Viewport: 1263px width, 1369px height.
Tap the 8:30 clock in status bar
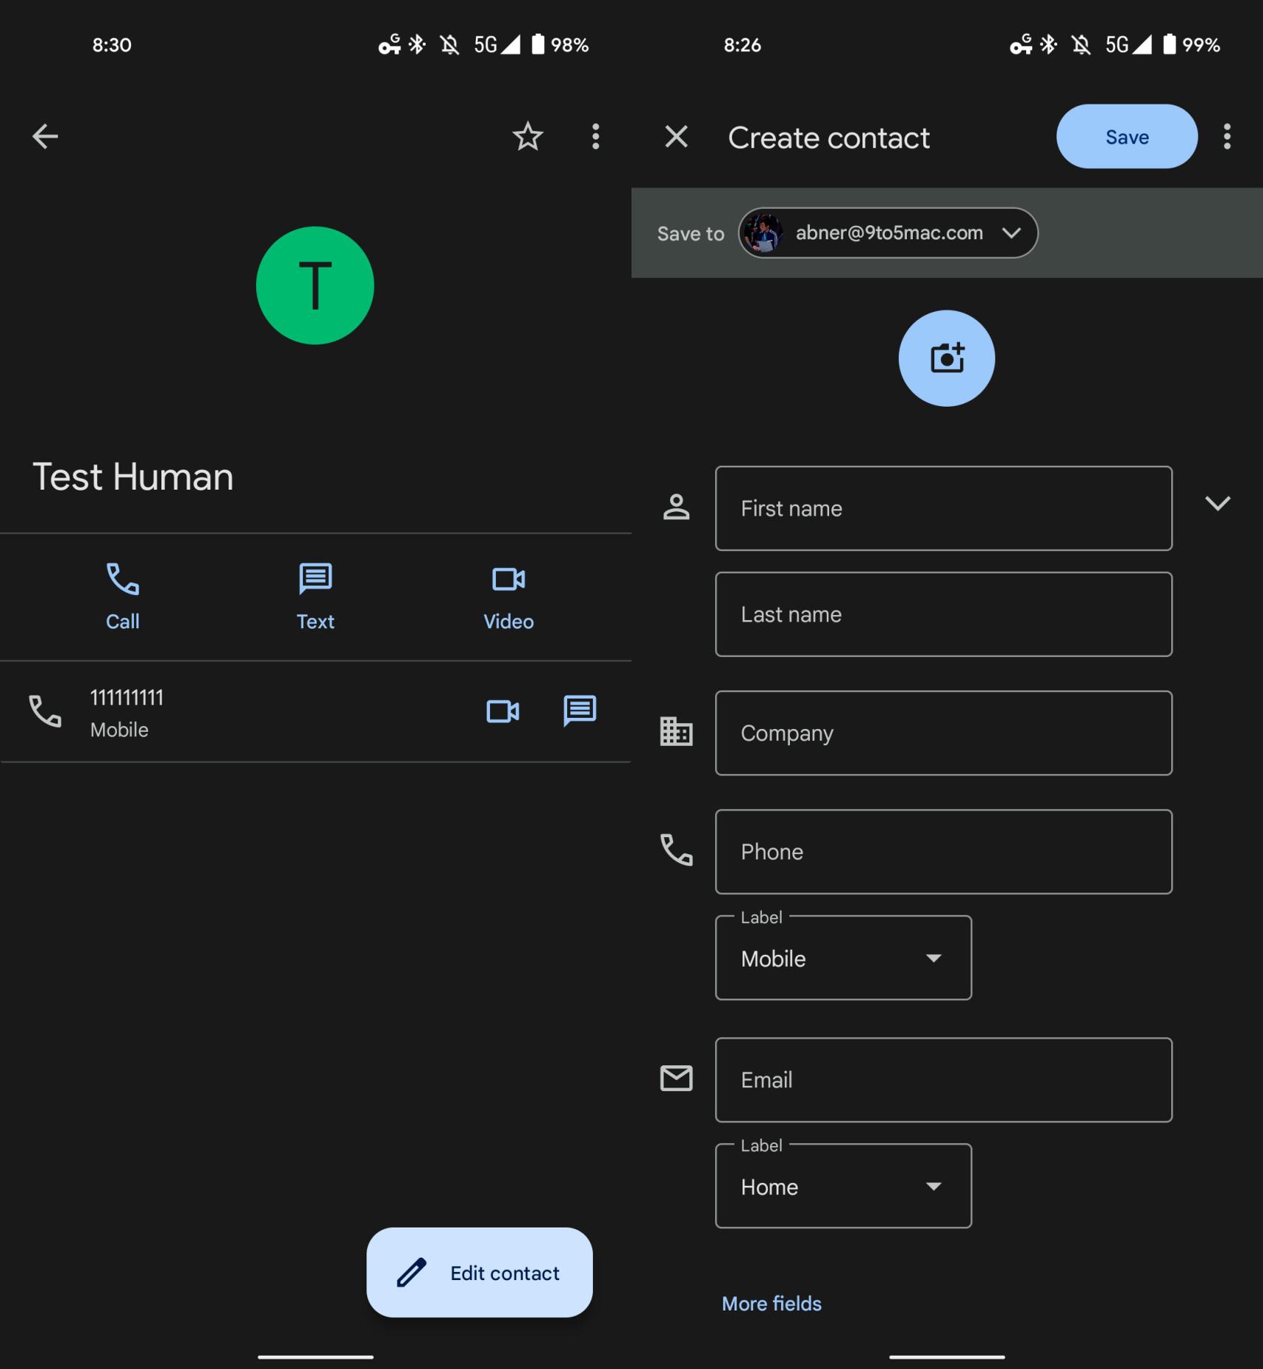[x=112, y=45]
